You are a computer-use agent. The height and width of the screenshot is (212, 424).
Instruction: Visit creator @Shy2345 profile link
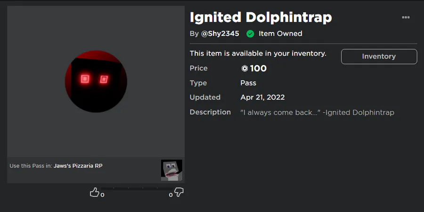point(220,33)
